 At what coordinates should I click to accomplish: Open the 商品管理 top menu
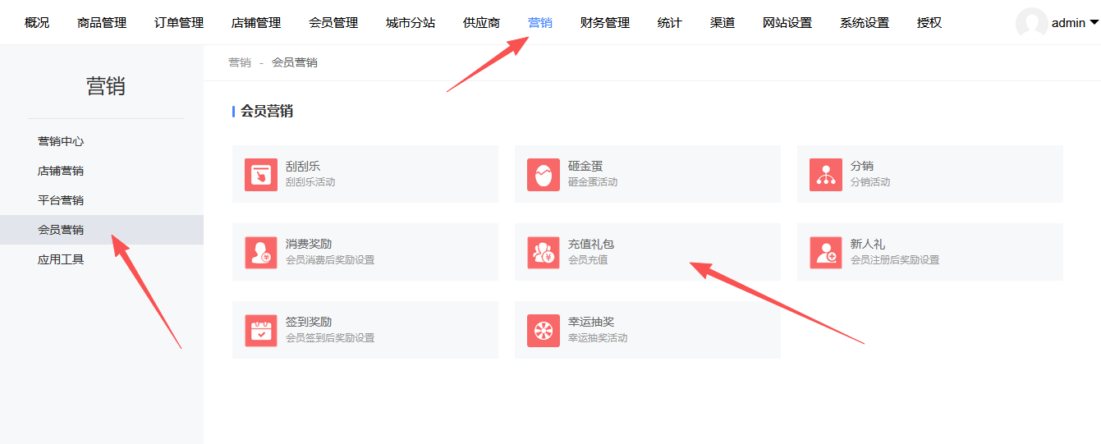click(x=102, y=23)
